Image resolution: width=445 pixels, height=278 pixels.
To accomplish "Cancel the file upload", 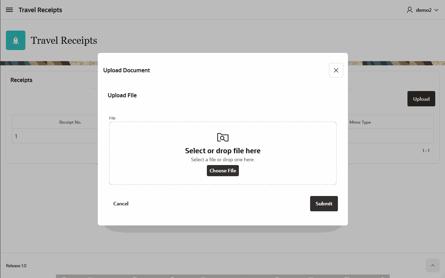I will coord(121,204).
